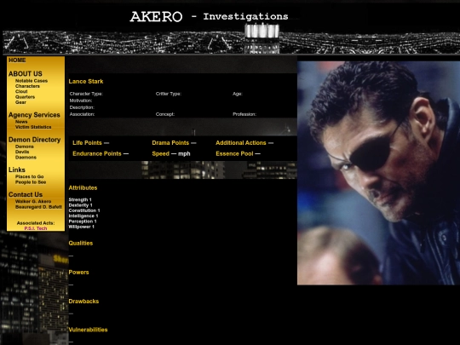Click the Qualities heading
The height and width of the screenshot is (345, 460).
pos(81,243)
